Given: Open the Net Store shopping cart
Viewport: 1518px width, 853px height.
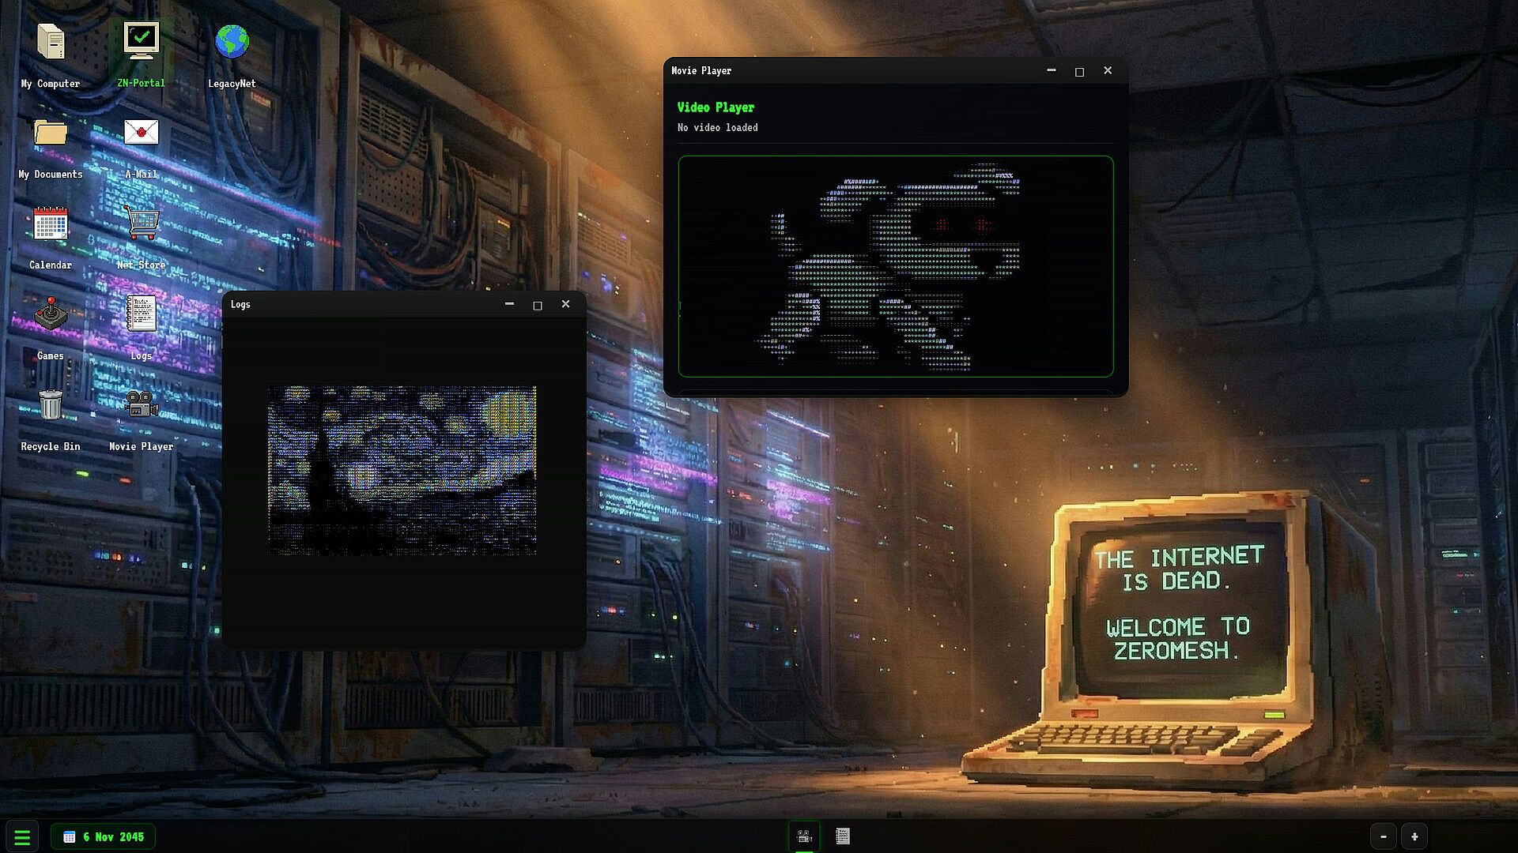Looking at the screenshot, I should pyautogui.click(x=142, y=224).
